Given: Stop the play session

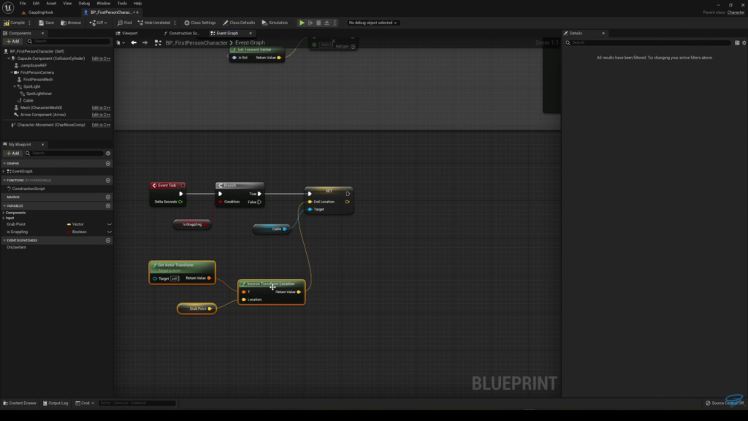Looking at the screenshot, I should pyautogui.click(x=318, y=23).
